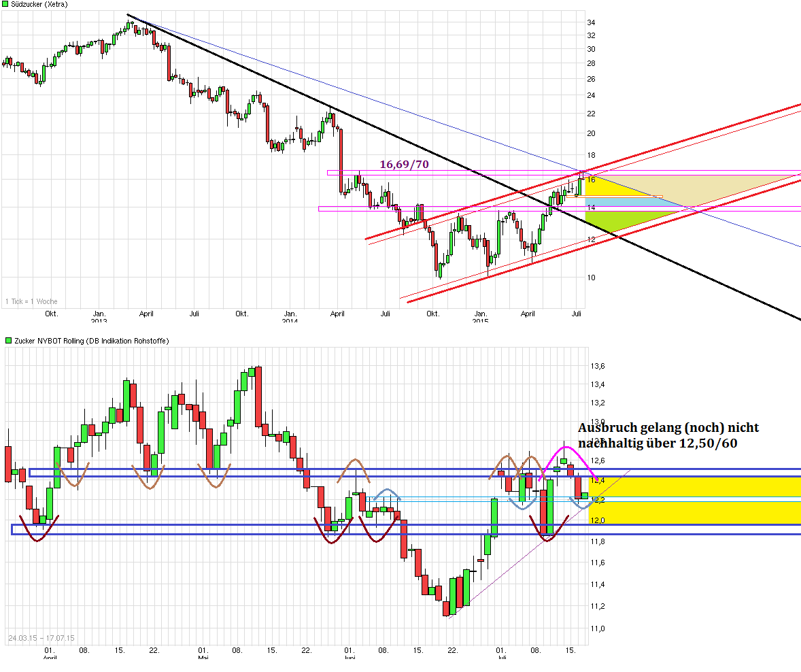Click the price label 28 on upper axis

coord(591,63)
